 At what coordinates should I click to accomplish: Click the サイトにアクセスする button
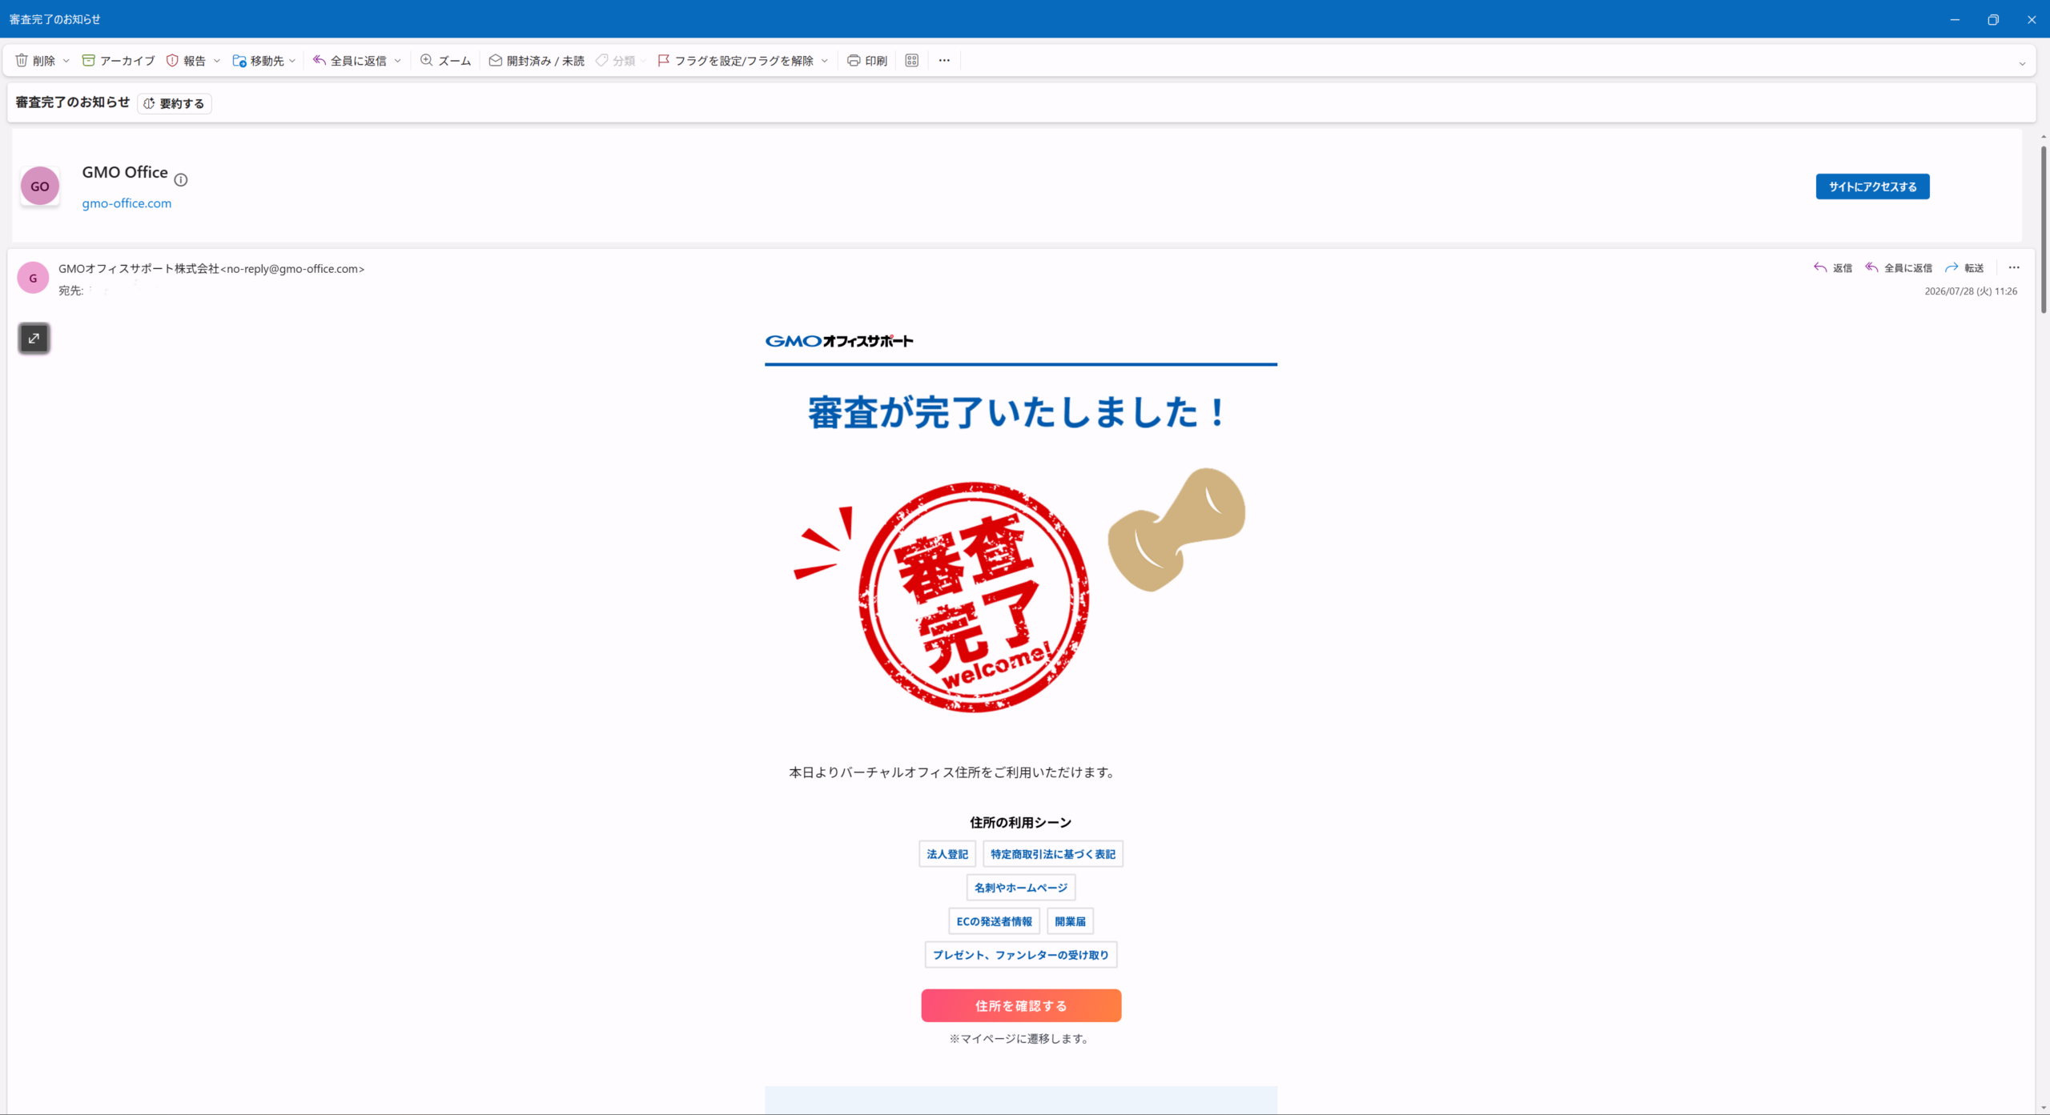click(1872, 187)
